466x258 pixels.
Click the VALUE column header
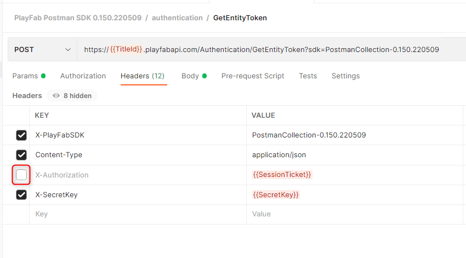(263, 115)
